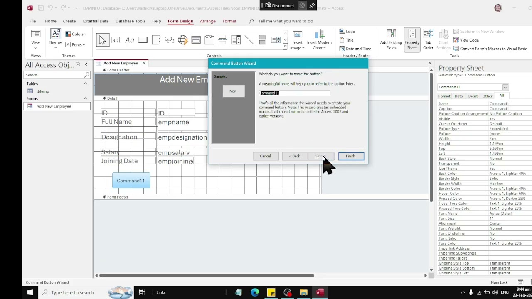Collapse the Tables group in navigation pane
532x299 pixels.
pyautogui.click(x=85, y=83)
